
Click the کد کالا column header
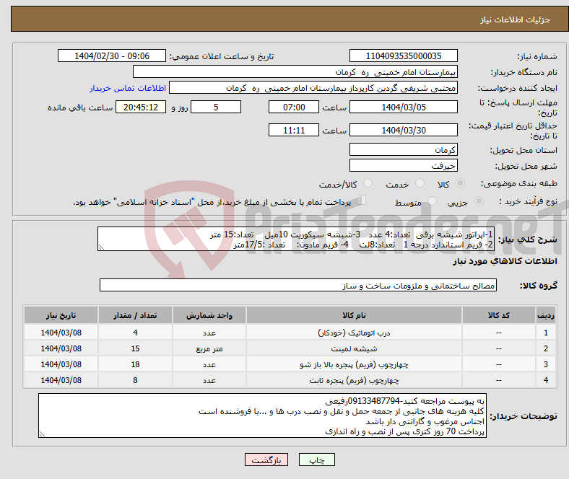coord(499,315)
